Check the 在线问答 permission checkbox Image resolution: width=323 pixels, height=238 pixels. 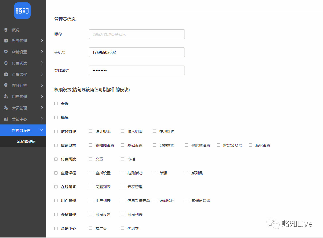pyautogui.click(x=56, y=187)
